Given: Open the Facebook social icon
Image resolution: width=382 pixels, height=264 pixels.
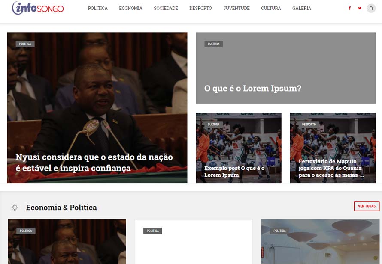Looking at the screenshot, I should point(350,8).
